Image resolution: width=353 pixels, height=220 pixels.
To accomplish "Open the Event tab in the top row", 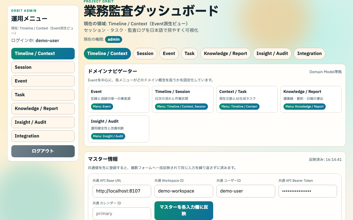I will pos(169,54).
